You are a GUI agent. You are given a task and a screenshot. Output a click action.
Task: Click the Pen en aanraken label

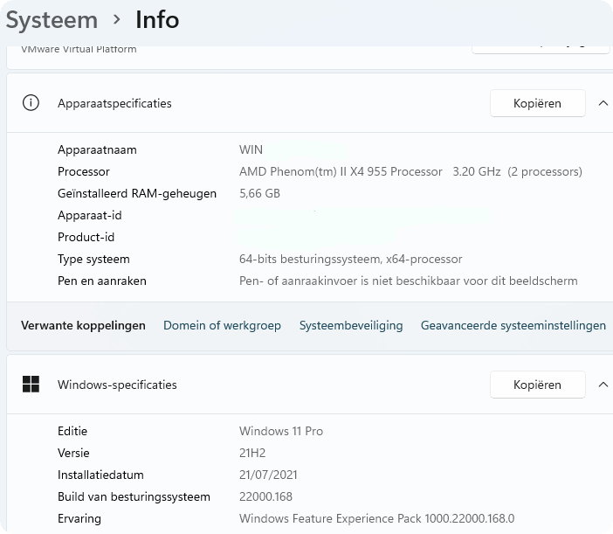tap(102, 281)
